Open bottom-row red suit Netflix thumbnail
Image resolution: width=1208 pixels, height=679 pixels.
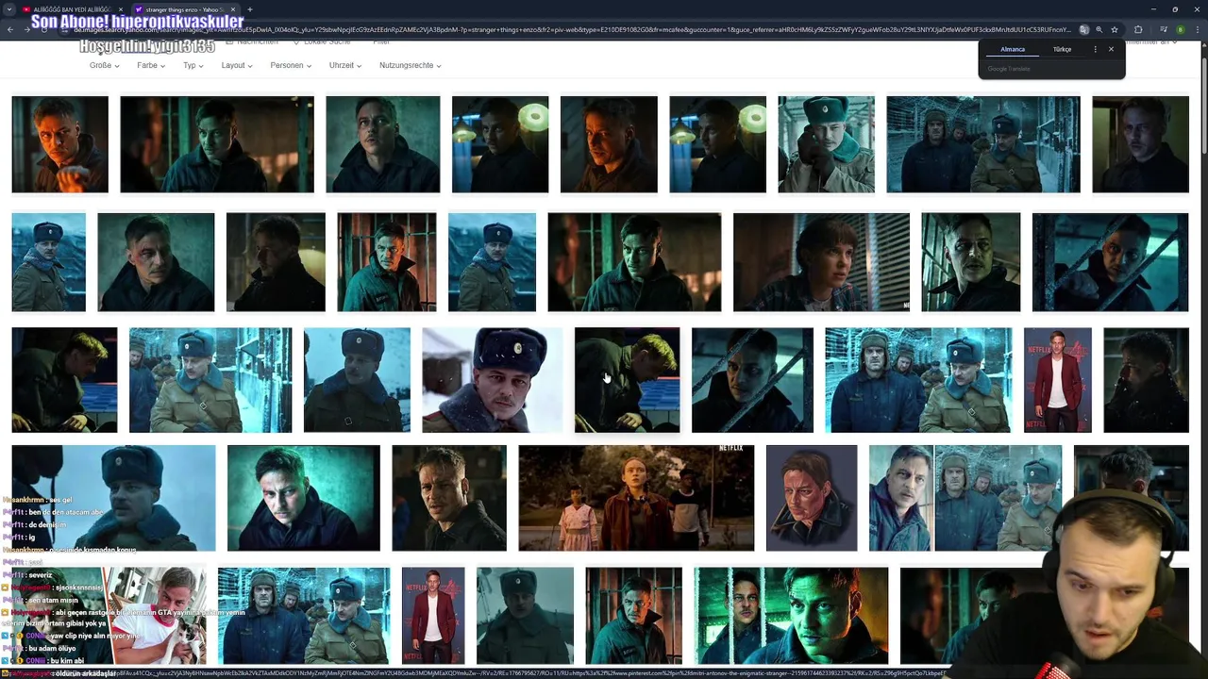433,616
